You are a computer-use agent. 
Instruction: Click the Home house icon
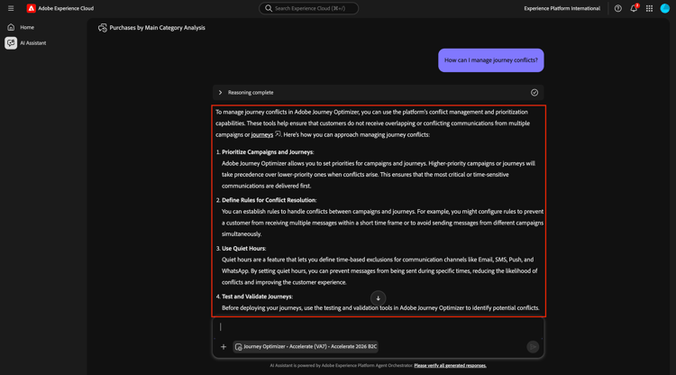point(11,27)
